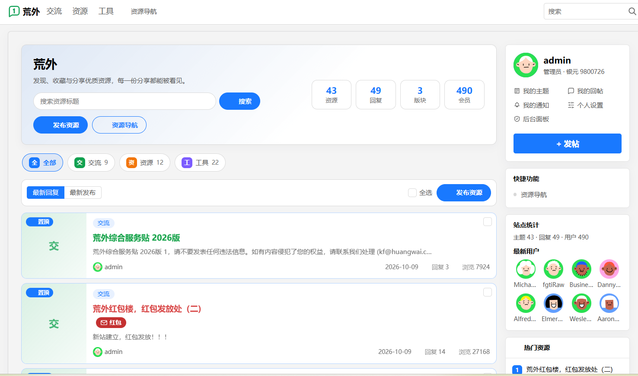The image size is (638, 376).
Task: Open Wesle... user avatar
Action: click(581, 303)
